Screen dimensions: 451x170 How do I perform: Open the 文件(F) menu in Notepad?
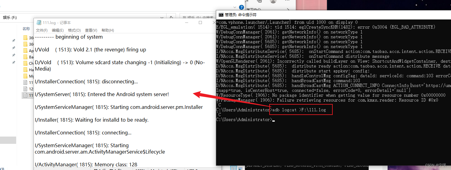(x=41, y=30)
